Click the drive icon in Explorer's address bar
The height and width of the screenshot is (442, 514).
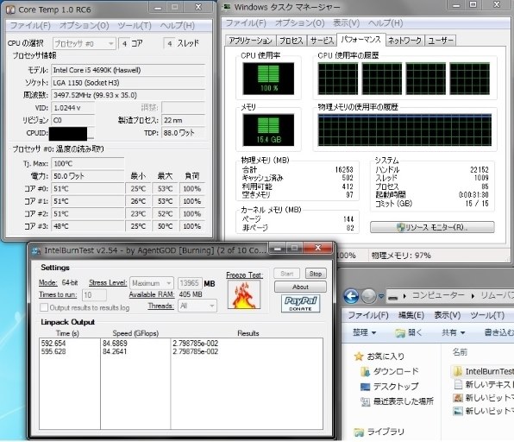(x=392, y=297)
